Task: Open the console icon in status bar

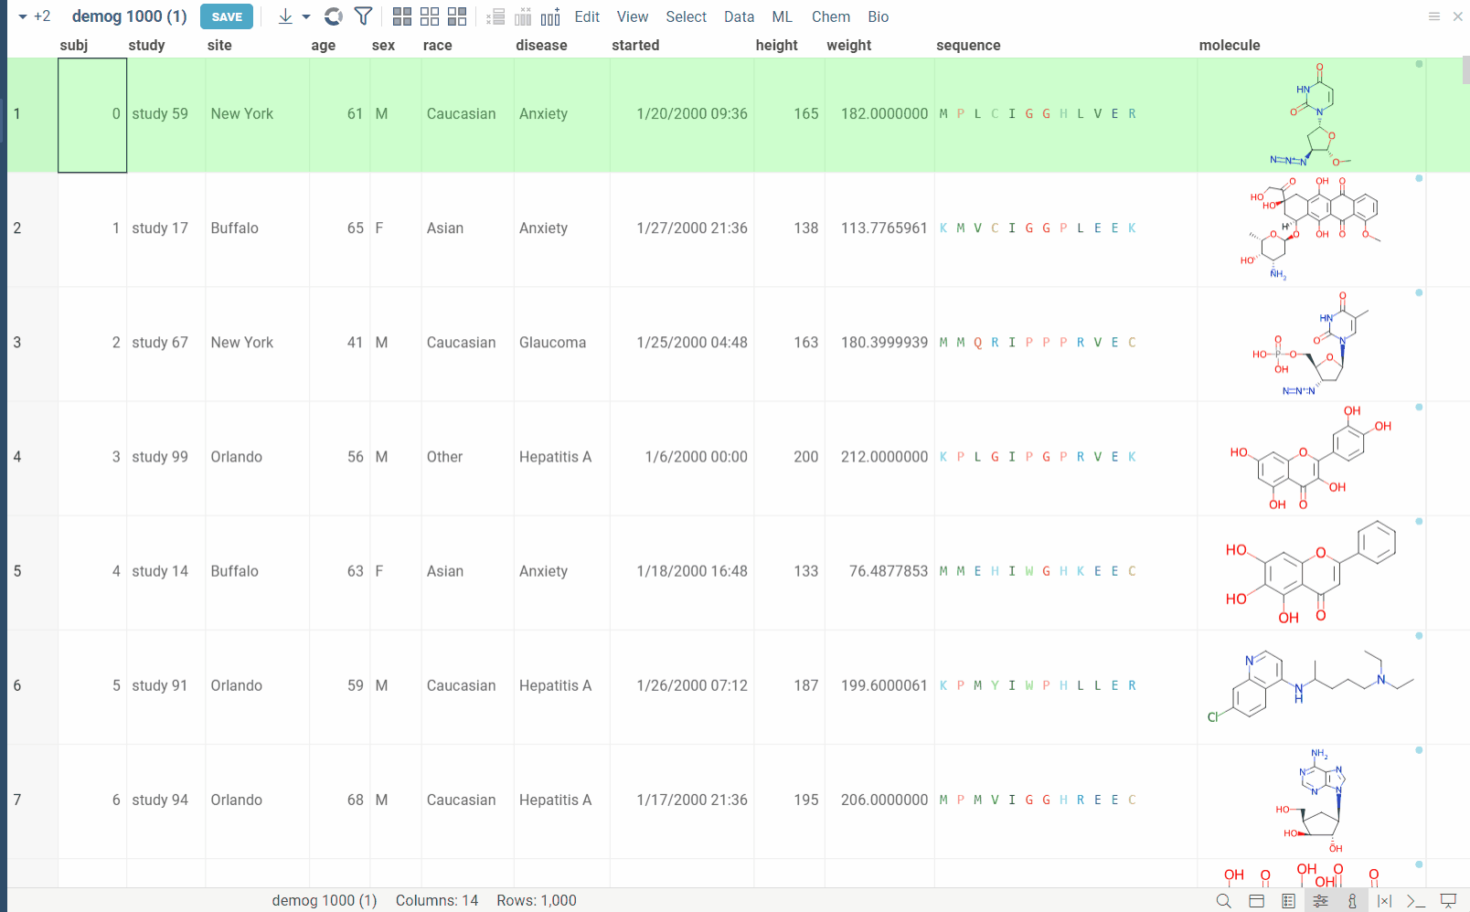Action: pyautogui.click(x=1414, y=900)
